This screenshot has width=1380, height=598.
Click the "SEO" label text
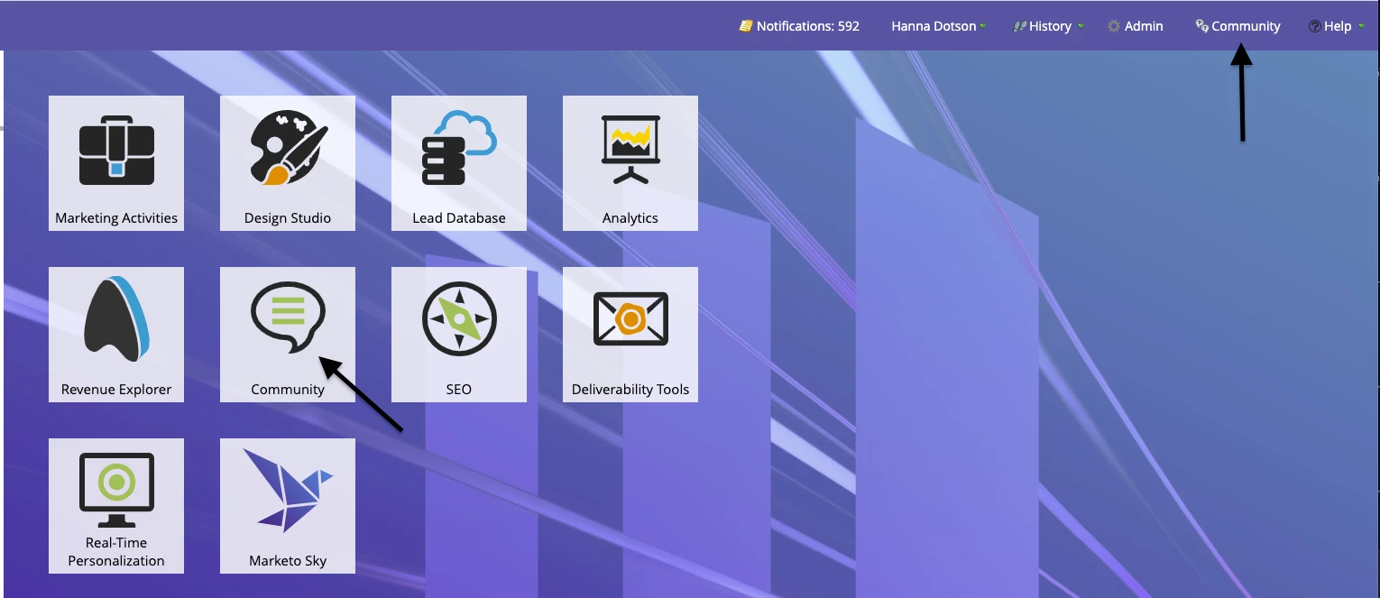click(459, 389)
